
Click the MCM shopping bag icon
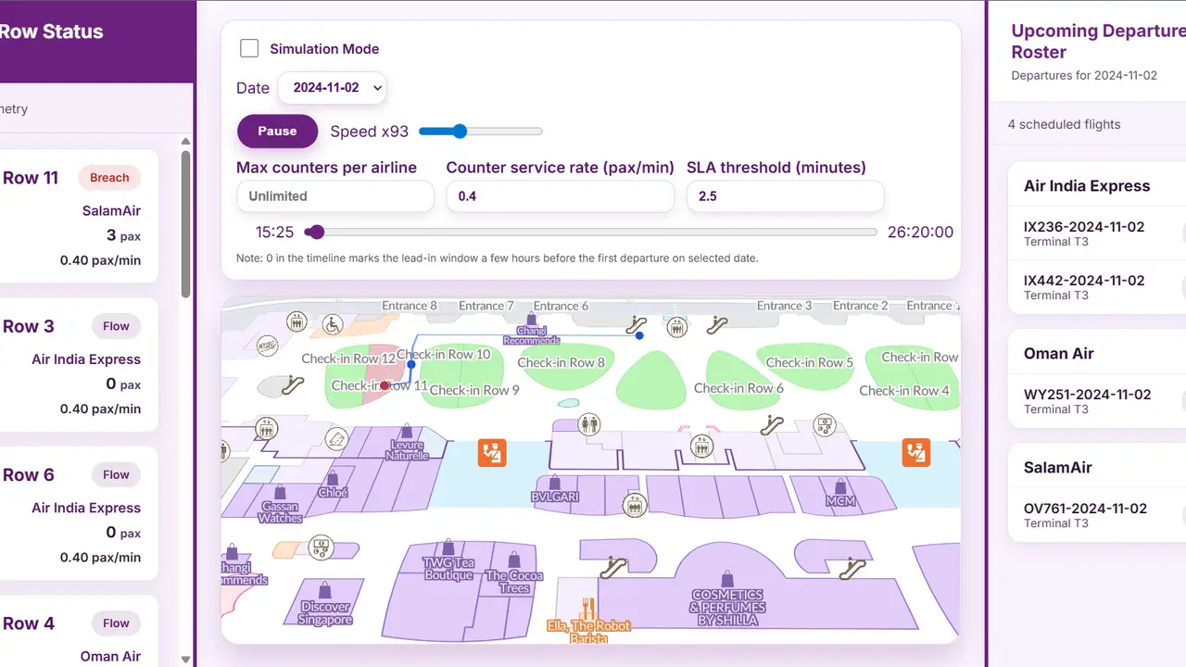pyautogui.click(x=840, y=486)
